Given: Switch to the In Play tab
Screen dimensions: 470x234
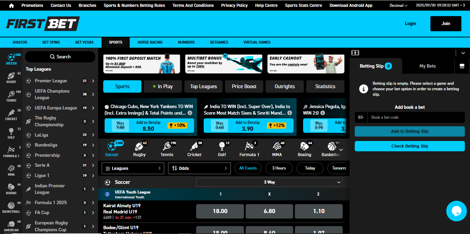Looking at the screenshot, I should (x=163, y=86).
